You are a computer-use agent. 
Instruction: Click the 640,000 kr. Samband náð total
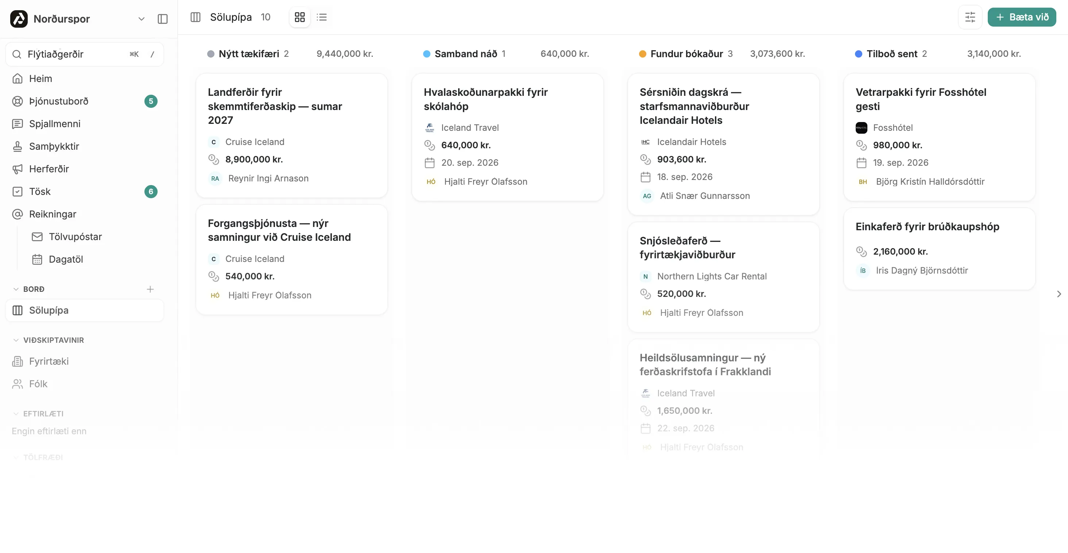coord(565,54)
